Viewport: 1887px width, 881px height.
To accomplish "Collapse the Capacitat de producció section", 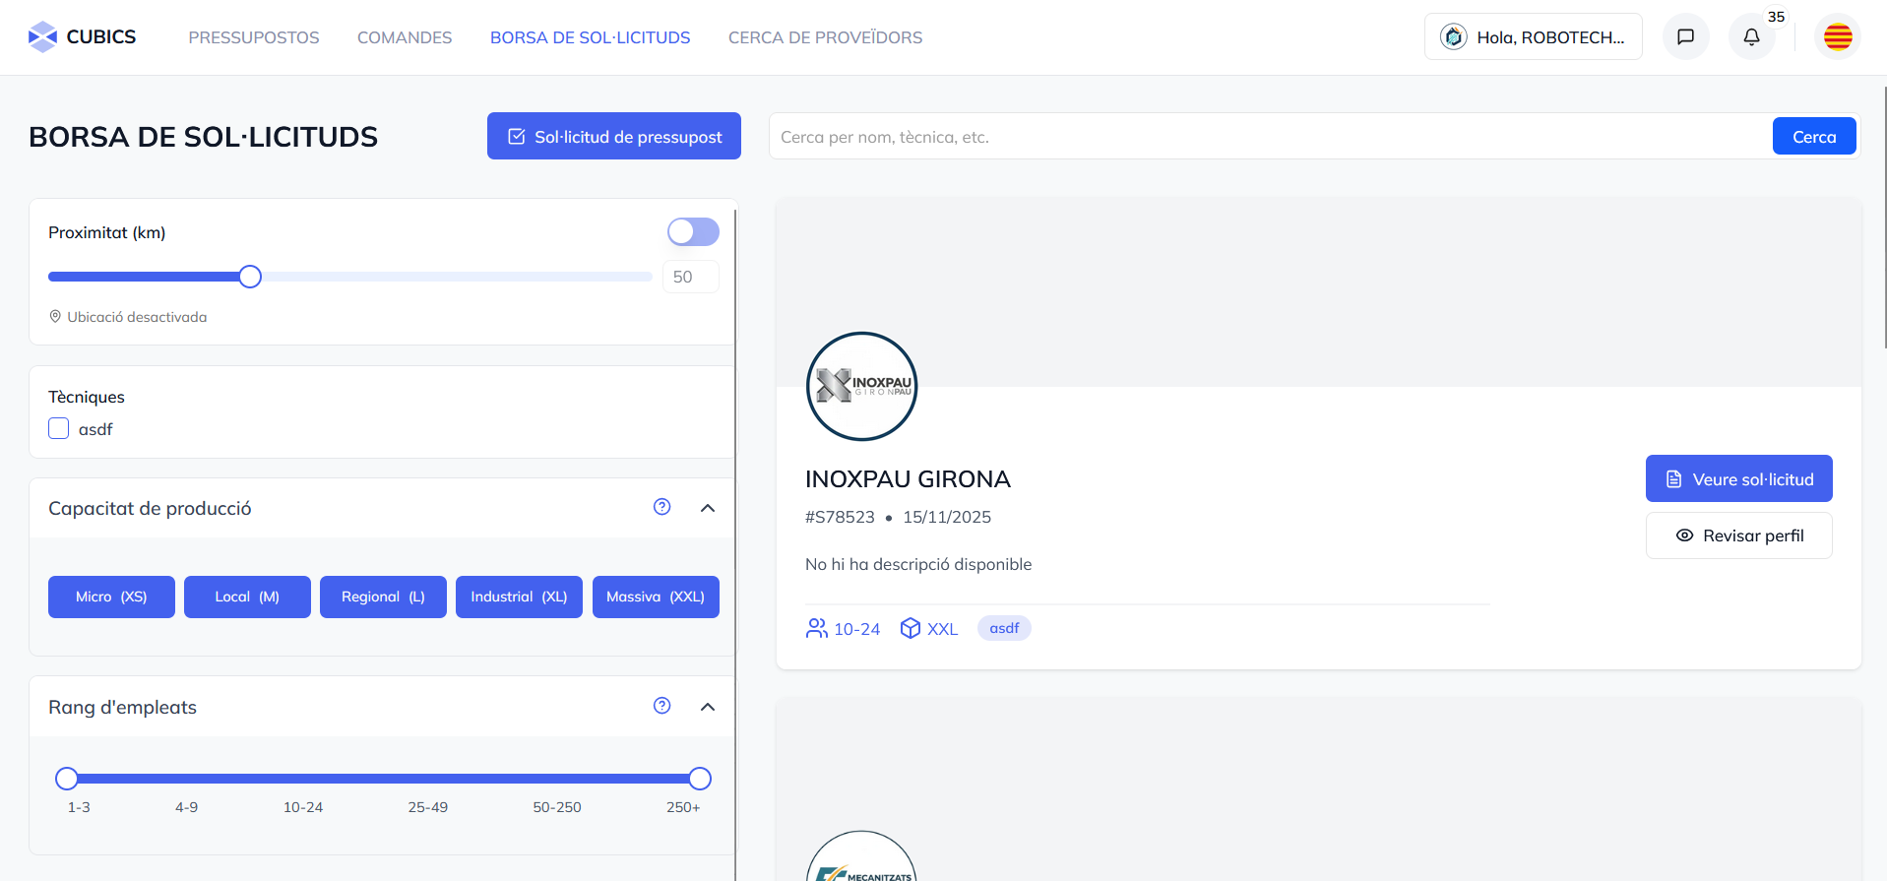I will click(x=707, y=508).
